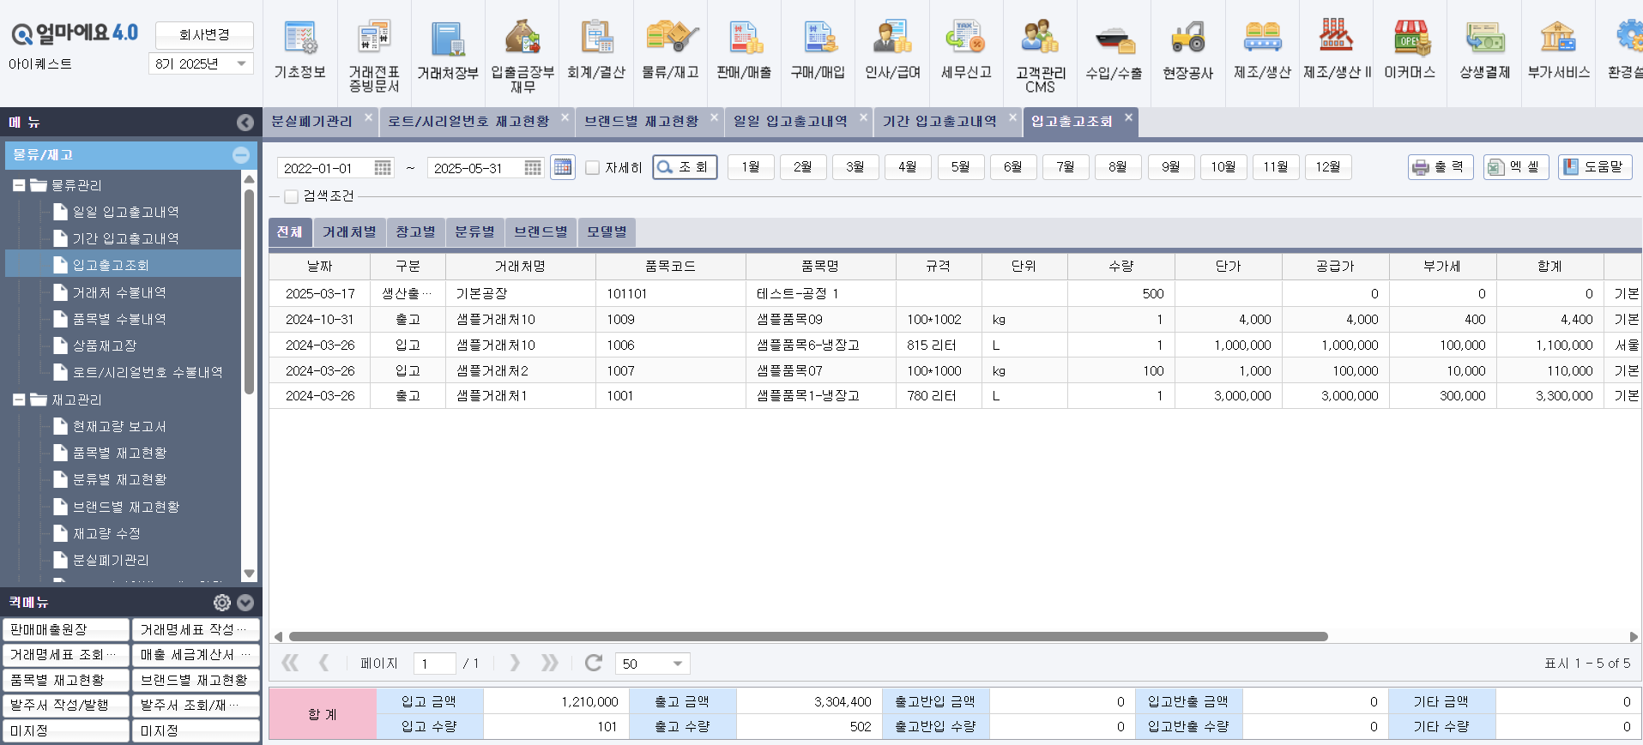Open the 인사/급여 module icon
Image resolution: width=1643 pixels, height=745 pixels.
tap(892, 51)
